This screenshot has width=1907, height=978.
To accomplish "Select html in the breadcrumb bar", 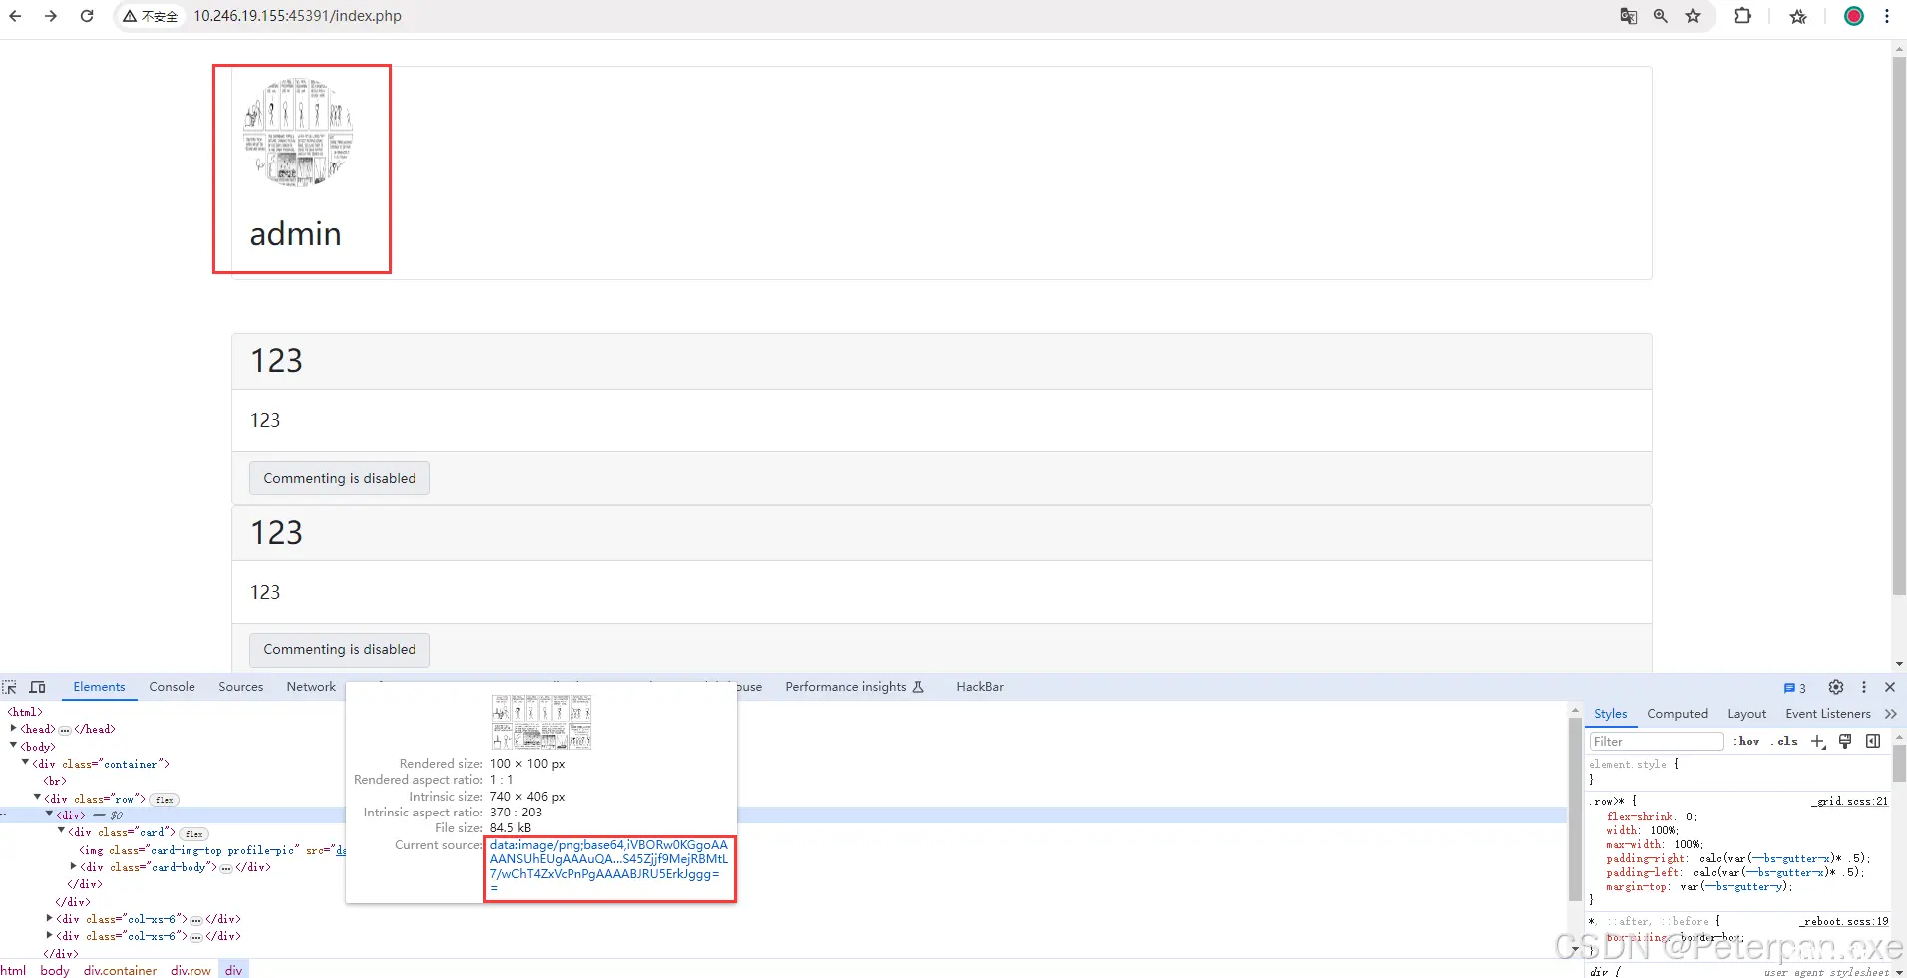I will click(13, 970).
